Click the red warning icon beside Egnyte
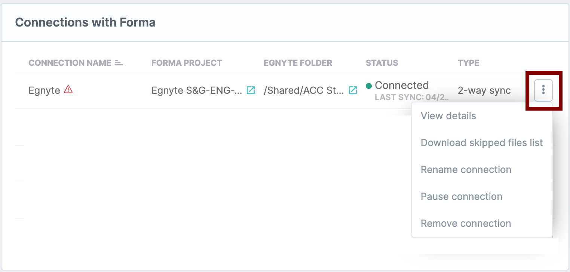This screenshot has width=570, height=272. tap(68, 90)
